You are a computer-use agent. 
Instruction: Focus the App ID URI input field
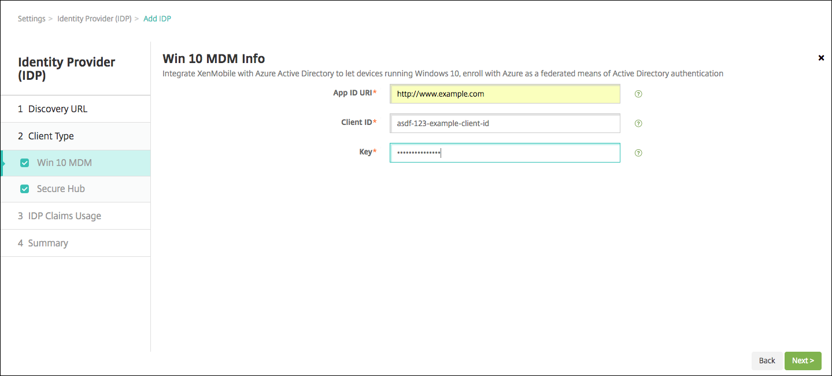tap(505, 94)
